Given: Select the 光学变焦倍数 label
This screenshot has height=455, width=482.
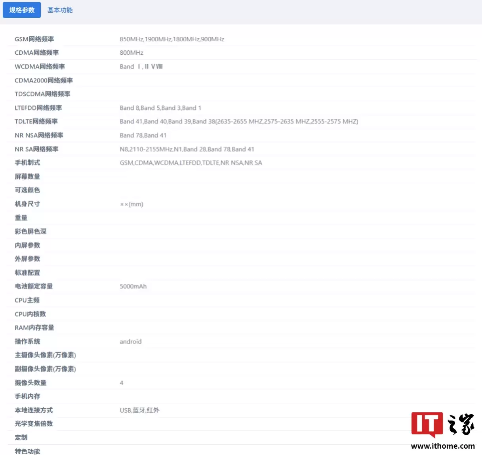Looking at the screenshot, I should point(34,424).
